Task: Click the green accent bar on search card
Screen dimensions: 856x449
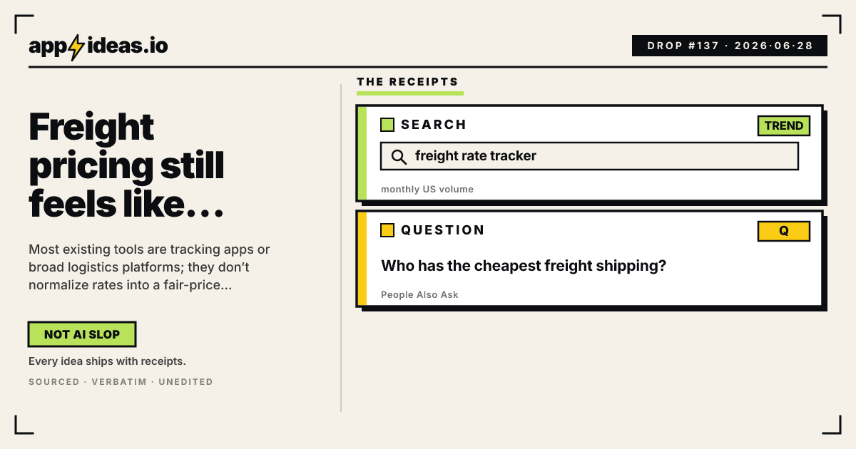Action: point(362,153)
